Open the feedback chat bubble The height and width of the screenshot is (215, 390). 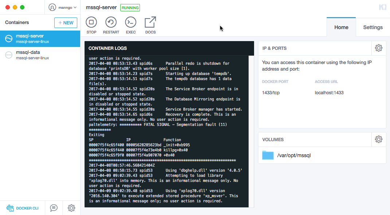54,208
